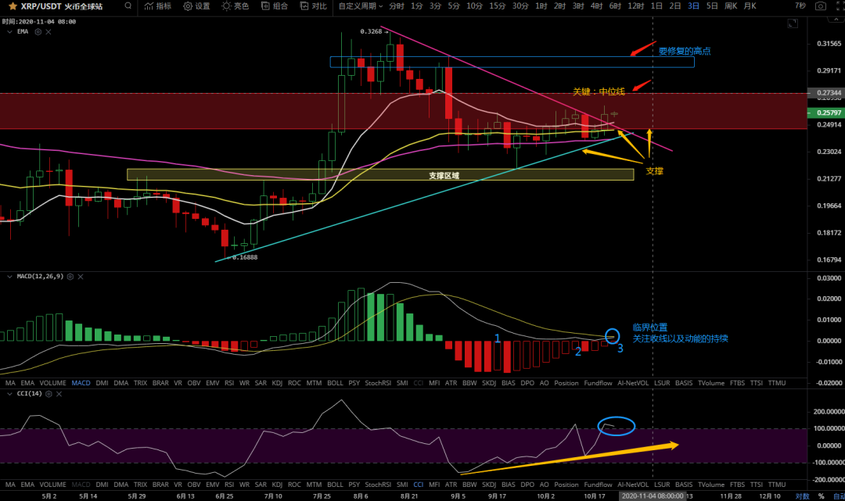This screenshot has width=845, height=501.
Task: Open the 设置 settings gear
Action: tap(196, 6)
